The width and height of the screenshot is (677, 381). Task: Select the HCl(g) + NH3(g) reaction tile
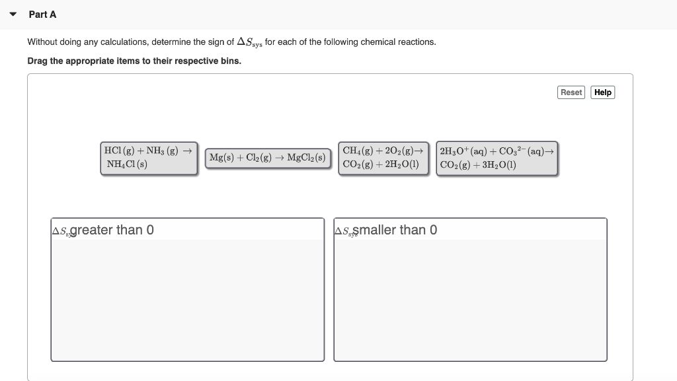(148, 157)
